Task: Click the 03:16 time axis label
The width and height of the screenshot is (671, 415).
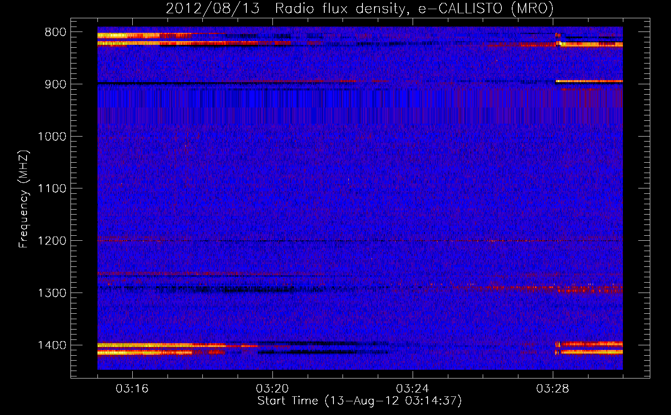Action: pyautogui.click(x=132, y=389)
